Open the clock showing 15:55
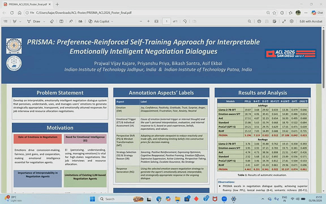Image resolution: width=326 pixels, height=204 pixels. pyautogui.click(x=316, y=199)
